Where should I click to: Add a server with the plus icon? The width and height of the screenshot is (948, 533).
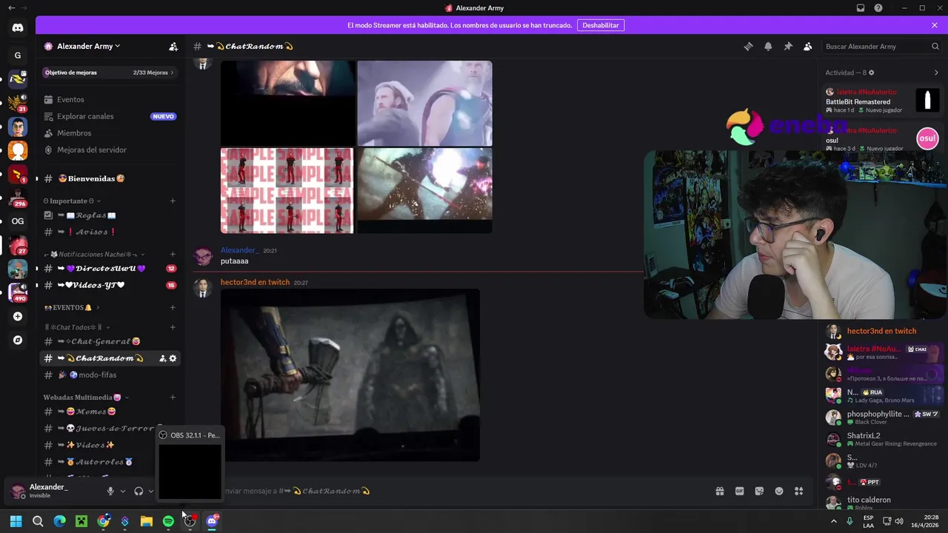pos(18,316)
